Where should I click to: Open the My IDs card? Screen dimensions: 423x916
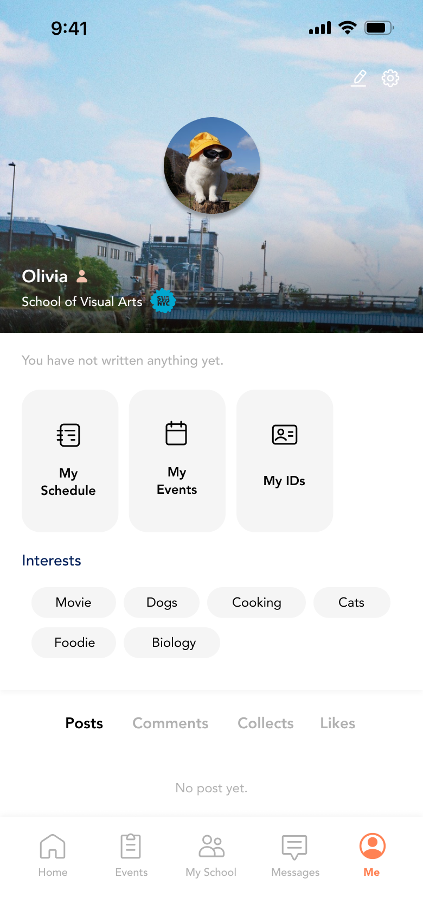point(285,461)
